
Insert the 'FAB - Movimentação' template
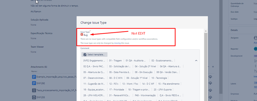tap(145, 95)
